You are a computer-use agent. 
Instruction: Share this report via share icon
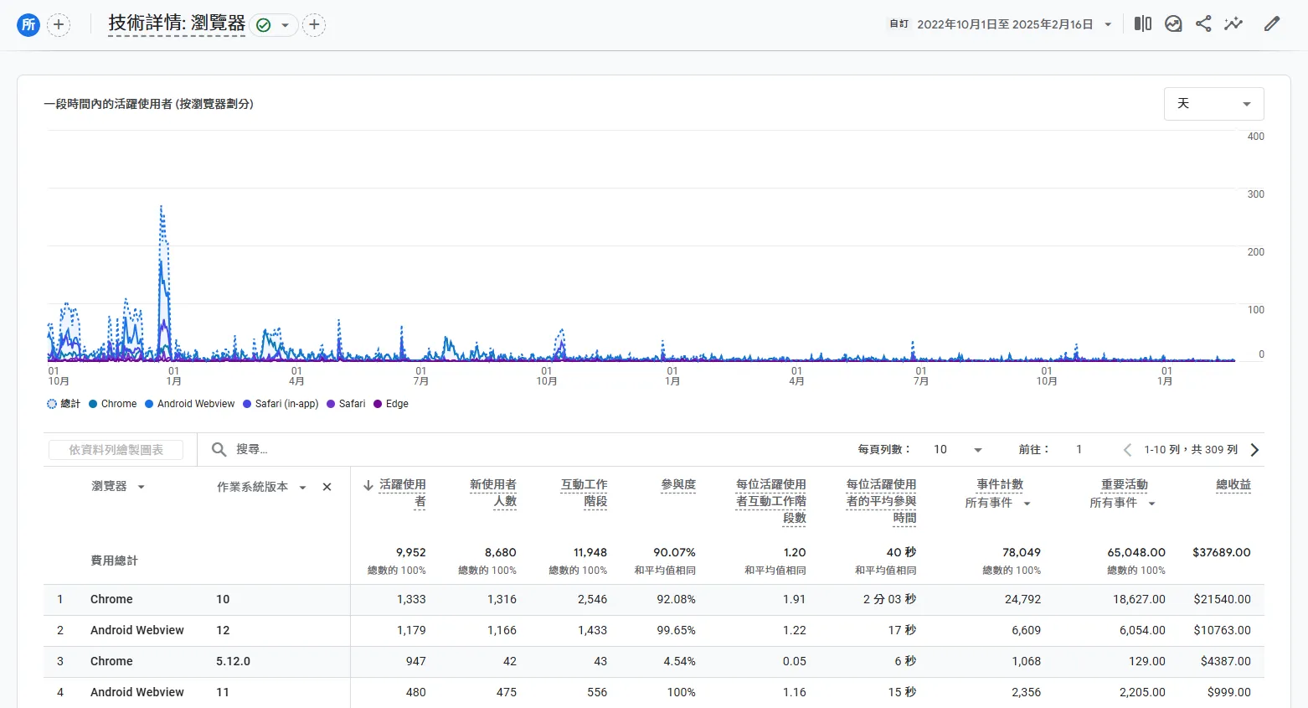pos(1203,23)
